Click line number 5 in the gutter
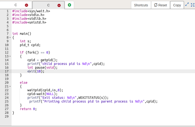195x127 pixels. (x=8, y=26)
